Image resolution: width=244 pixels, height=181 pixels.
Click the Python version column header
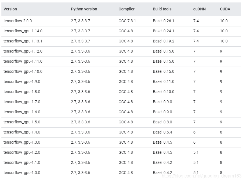84,9
